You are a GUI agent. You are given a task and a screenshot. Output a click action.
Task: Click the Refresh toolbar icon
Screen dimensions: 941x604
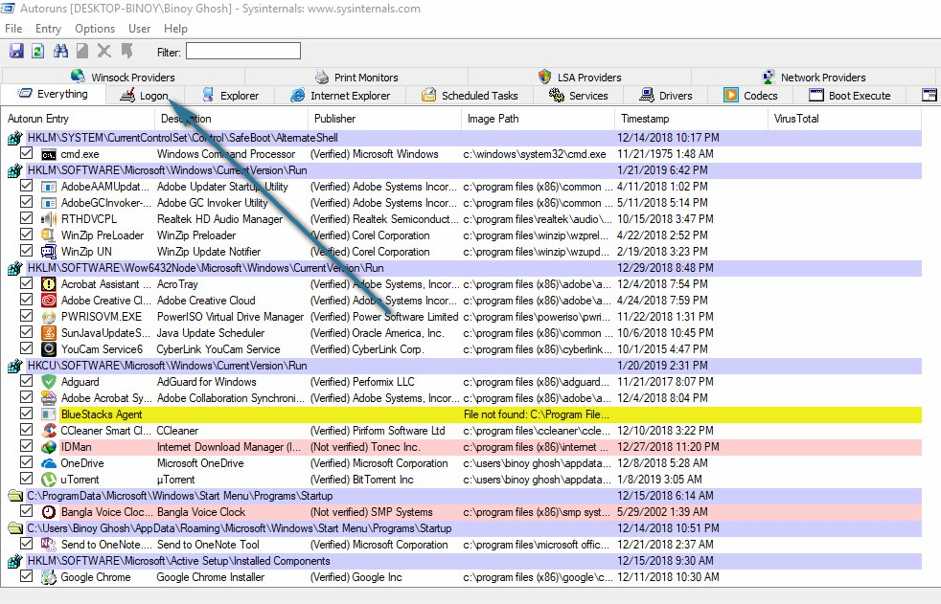(37, 51)
